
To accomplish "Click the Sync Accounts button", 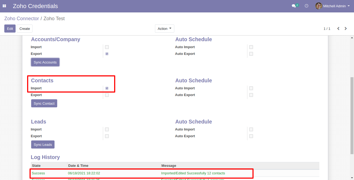I will click(x=45, y=62).
